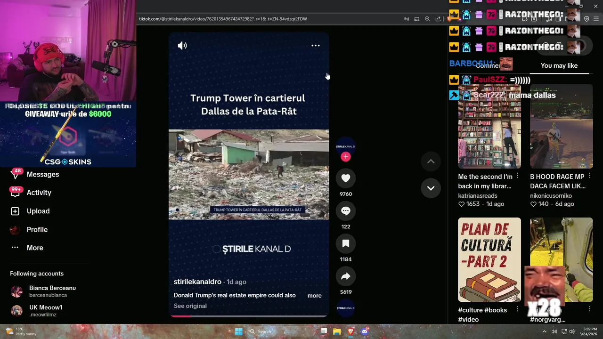Skip to the next video with the down arrow
This screenshot has width=603, height=339.
pos(431,188)
